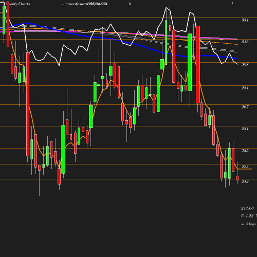Click the price axis label 281
This screenshot has height=257, width=257.
tap(245, 88)
